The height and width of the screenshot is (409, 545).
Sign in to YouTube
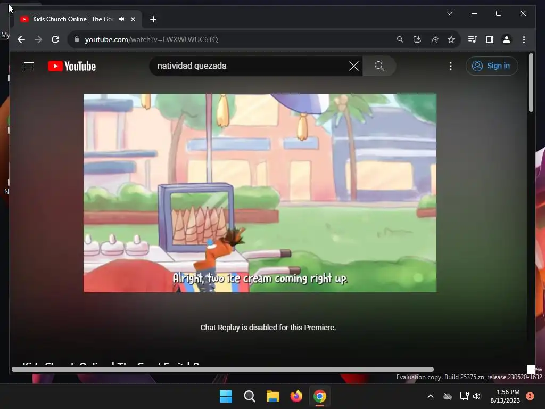(x=492, y=66)
